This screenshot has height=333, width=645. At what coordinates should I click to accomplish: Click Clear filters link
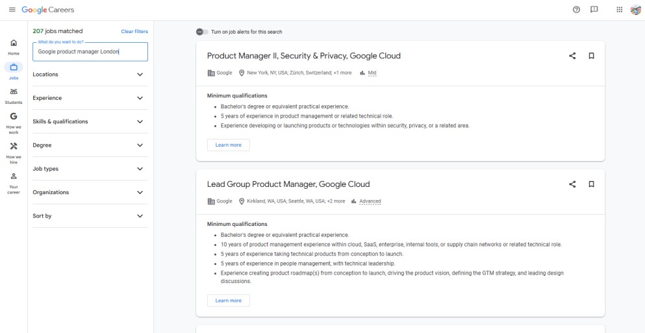coord(134,31)
